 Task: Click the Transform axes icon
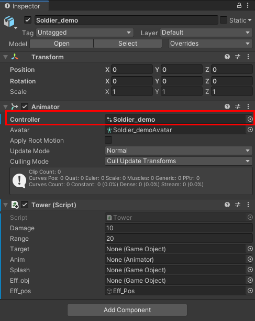click(15, 57)
